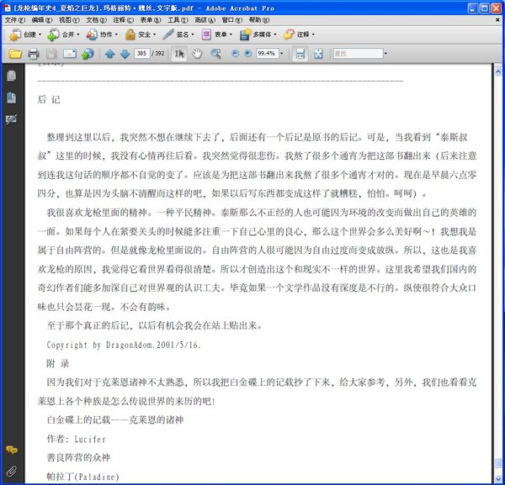Screen dimensions: 505x485
Task: Click the 协作 collaborate people icon
Action: pyautogui.click(x=92, y=34)
